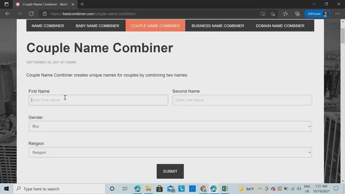Open NAME COMBINER menu item
This screenshot has width=345, height=194.
(x=48, y=26)
